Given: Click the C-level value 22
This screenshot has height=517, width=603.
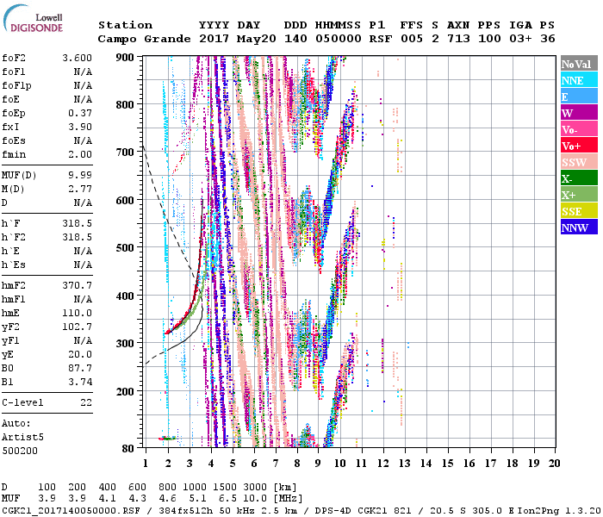Looking at the screenshot, I should click(86, 403).
